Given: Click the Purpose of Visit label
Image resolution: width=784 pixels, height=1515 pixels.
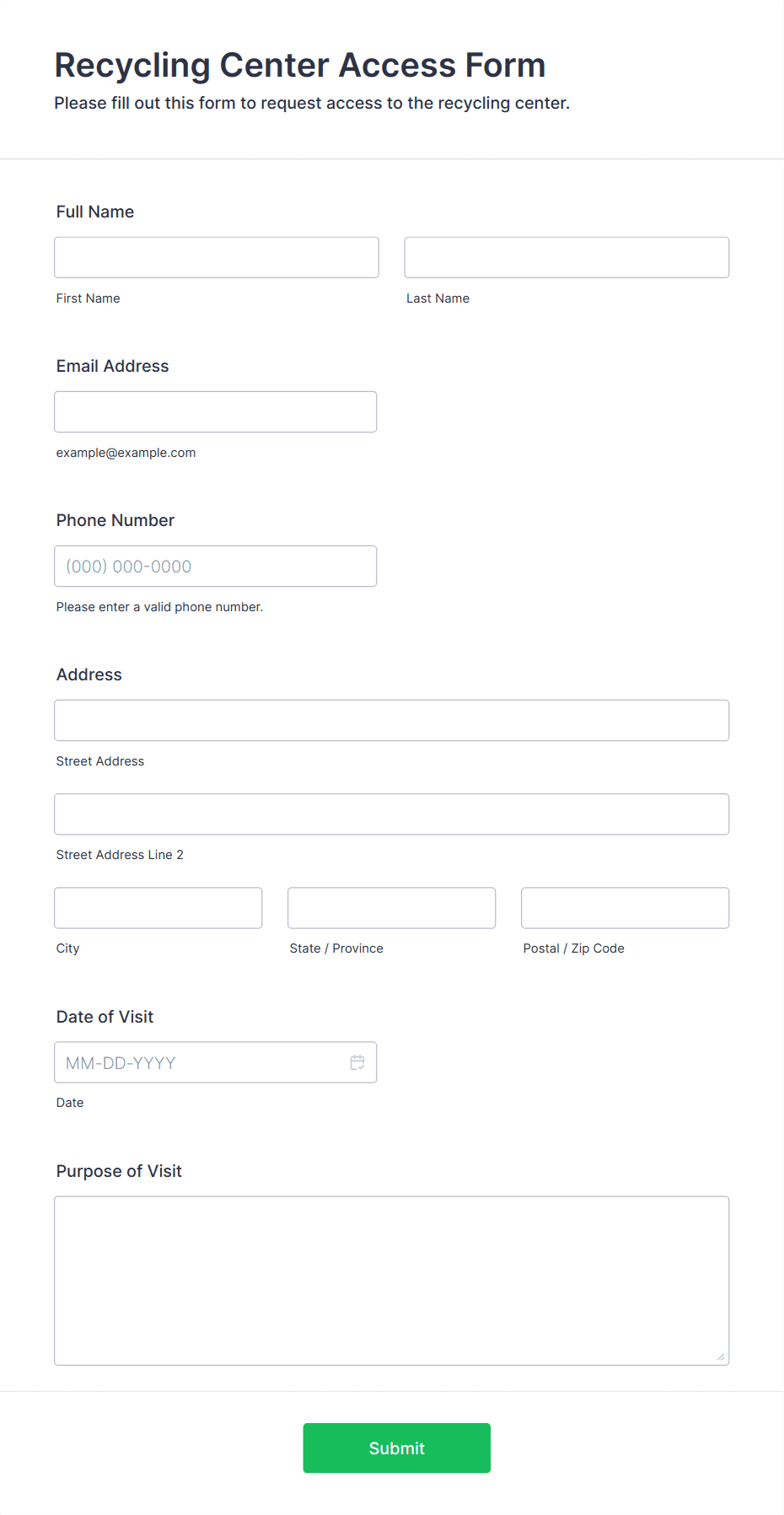Looking at the screenshot, I should pyautogui.click(x=119, y=1171).
